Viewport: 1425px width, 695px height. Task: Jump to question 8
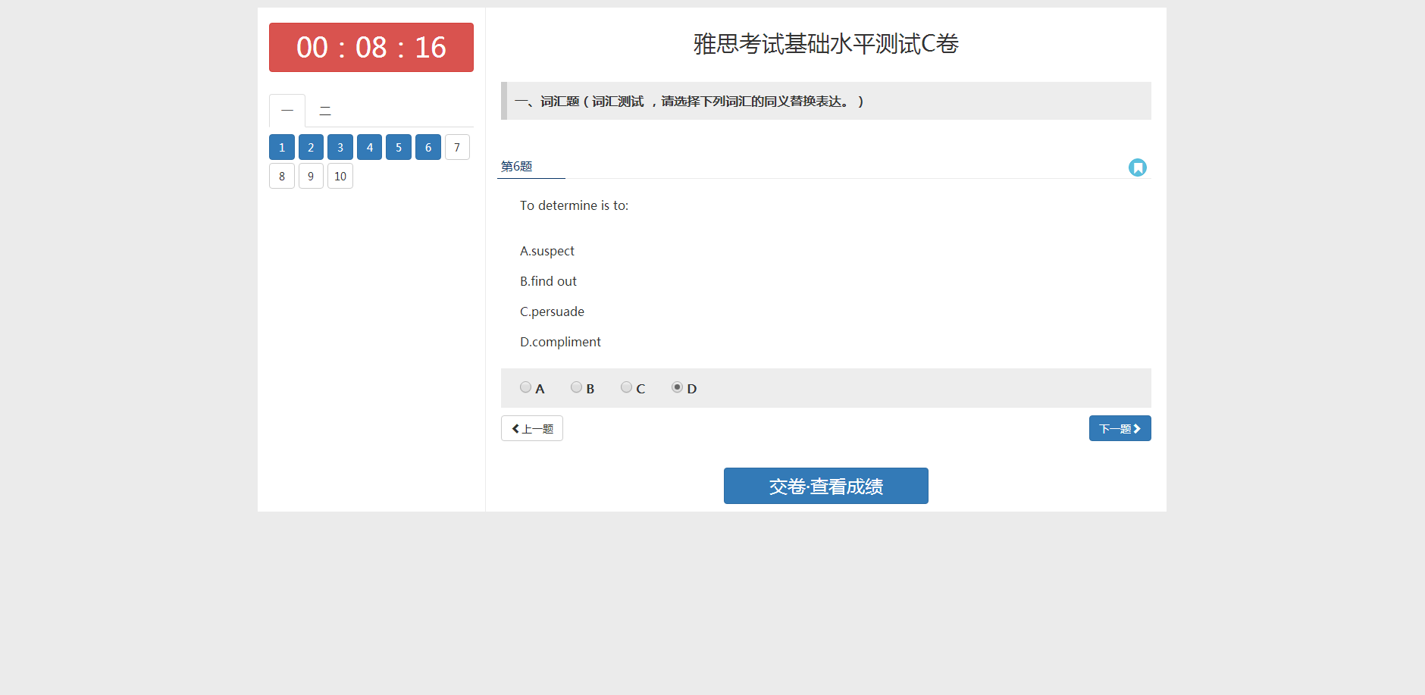pyautogui.click(x=282, y=176)
